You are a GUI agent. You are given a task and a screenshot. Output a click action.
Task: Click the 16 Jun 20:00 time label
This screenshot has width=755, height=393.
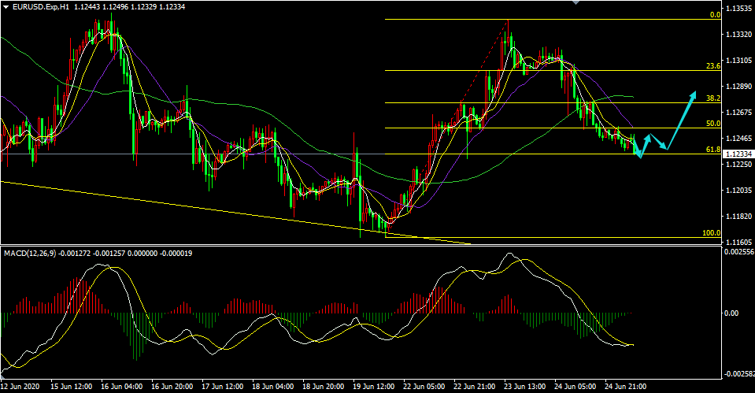172,386
